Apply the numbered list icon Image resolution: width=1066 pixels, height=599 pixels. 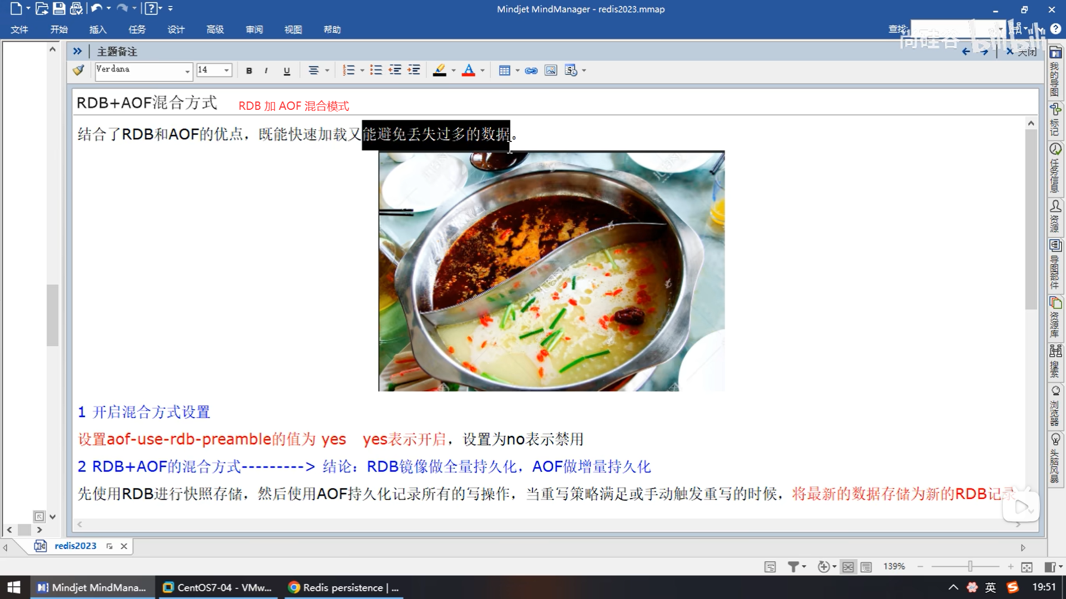[348, 70]
